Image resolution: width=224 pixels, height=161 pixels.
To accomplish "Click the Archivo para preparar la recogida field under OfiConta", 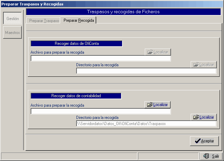I will [101, 58].
